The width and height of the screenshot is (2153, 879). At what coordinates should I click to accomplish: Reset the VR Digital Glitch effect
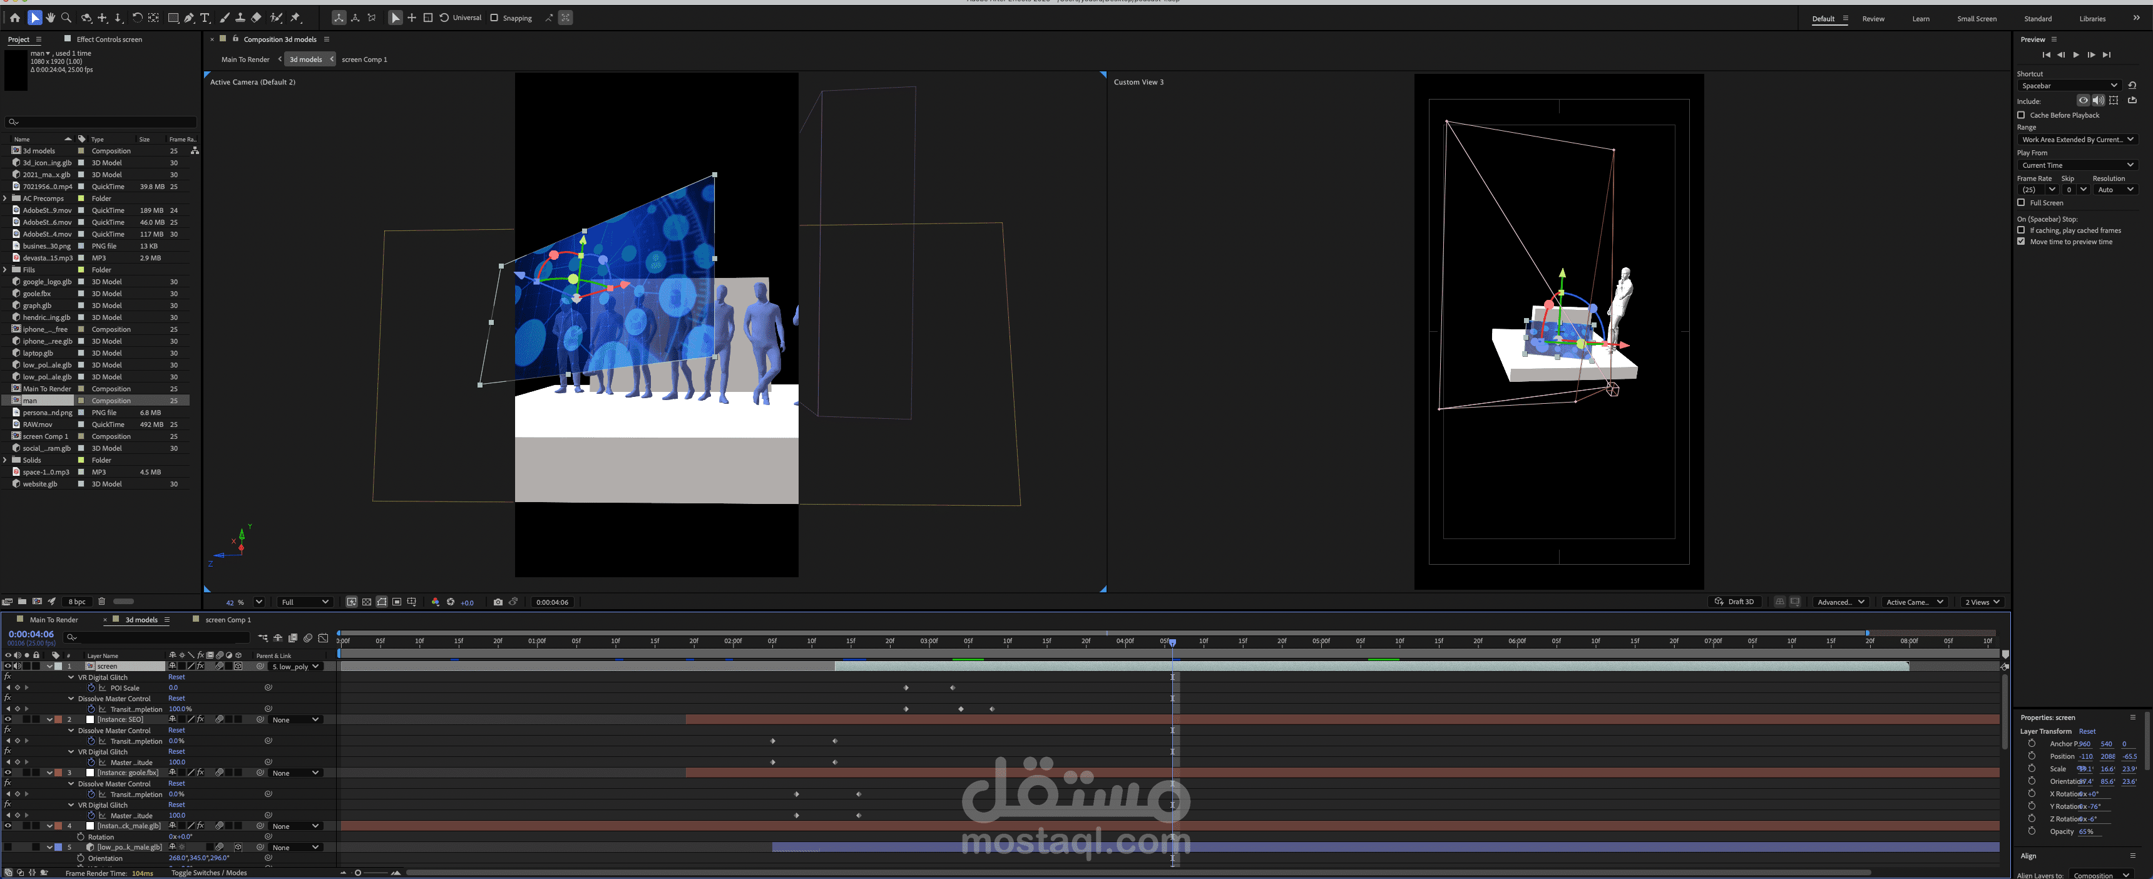176,677
